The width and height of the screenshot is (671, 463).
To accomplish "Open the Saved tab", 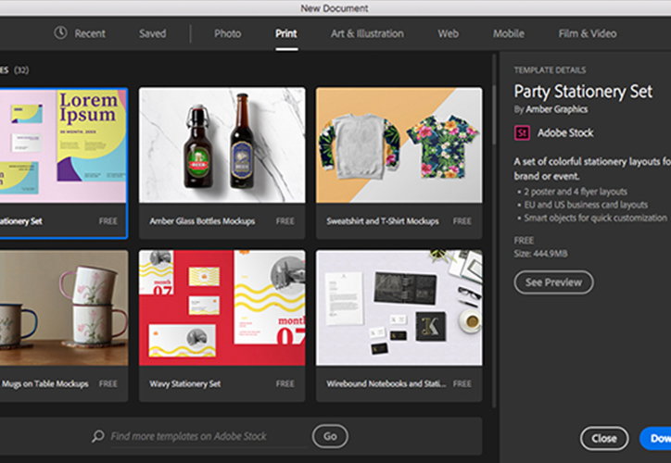I will point(152,33).
